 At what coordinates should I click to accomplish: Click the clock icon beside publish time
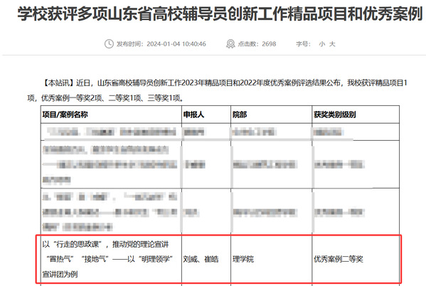(109, 44)
